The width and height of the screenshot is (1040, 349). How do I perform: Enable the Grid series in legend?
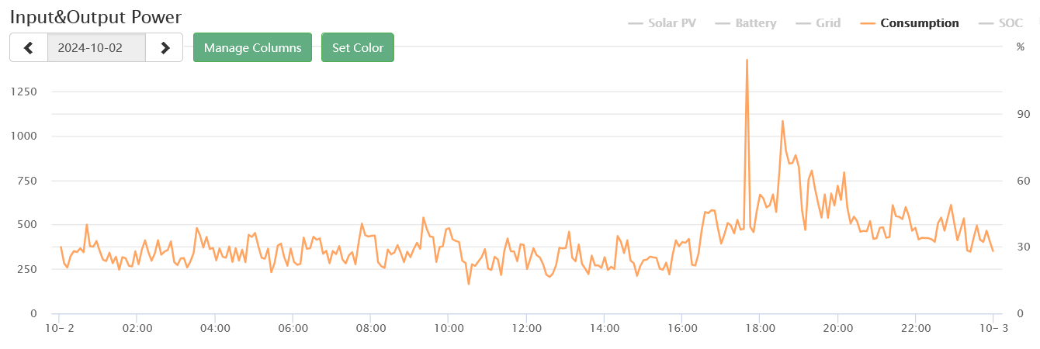(x=828, y=23)
